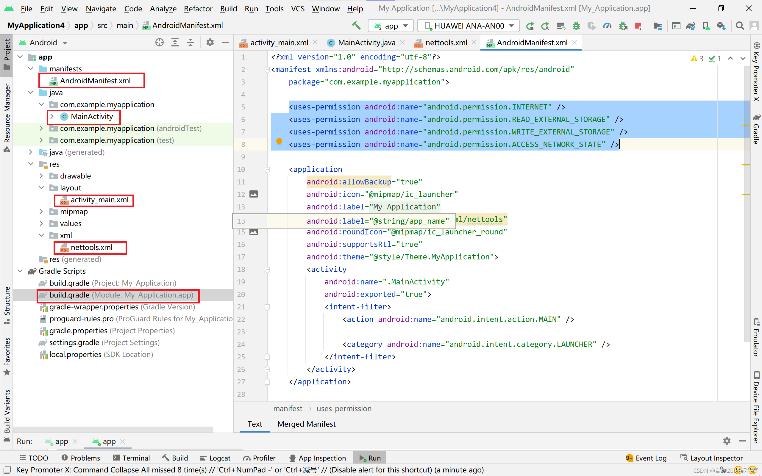Image resolution: width=762 pixels, height=476 pixels.
Task: Expand the drawable folder in tree
Action: click(x=41, y=176)
